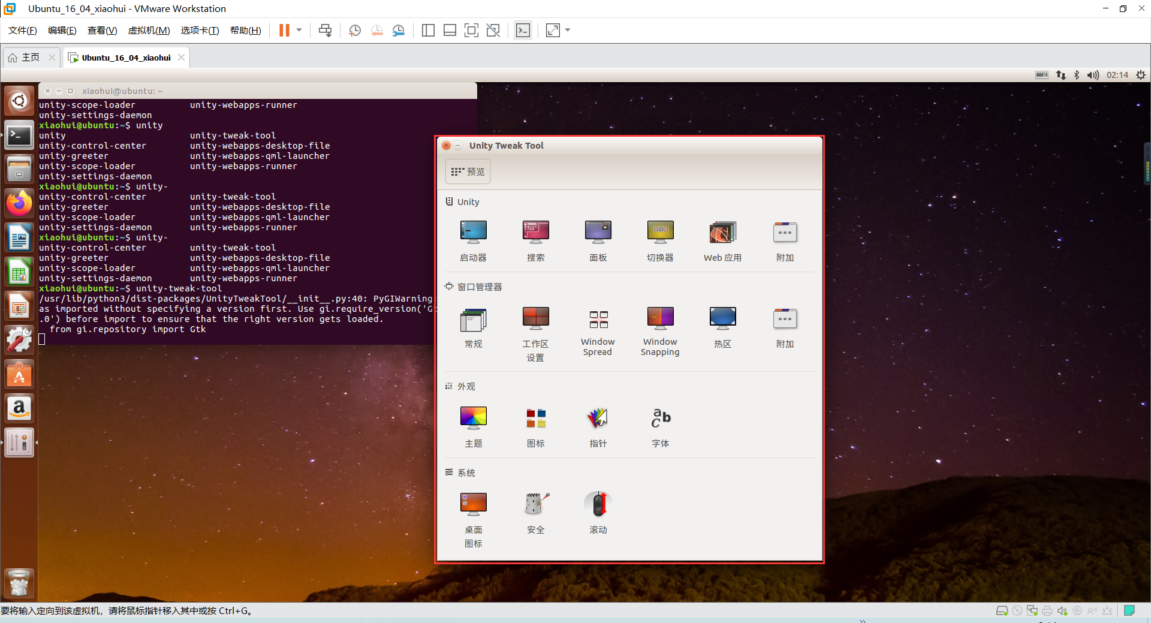Click the 滚动 settings under 系统

(x=598, y=513)
